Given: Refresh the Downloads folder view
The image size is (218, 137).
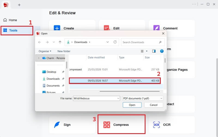Looking at the screenshot, I should [x=115, y=42].
